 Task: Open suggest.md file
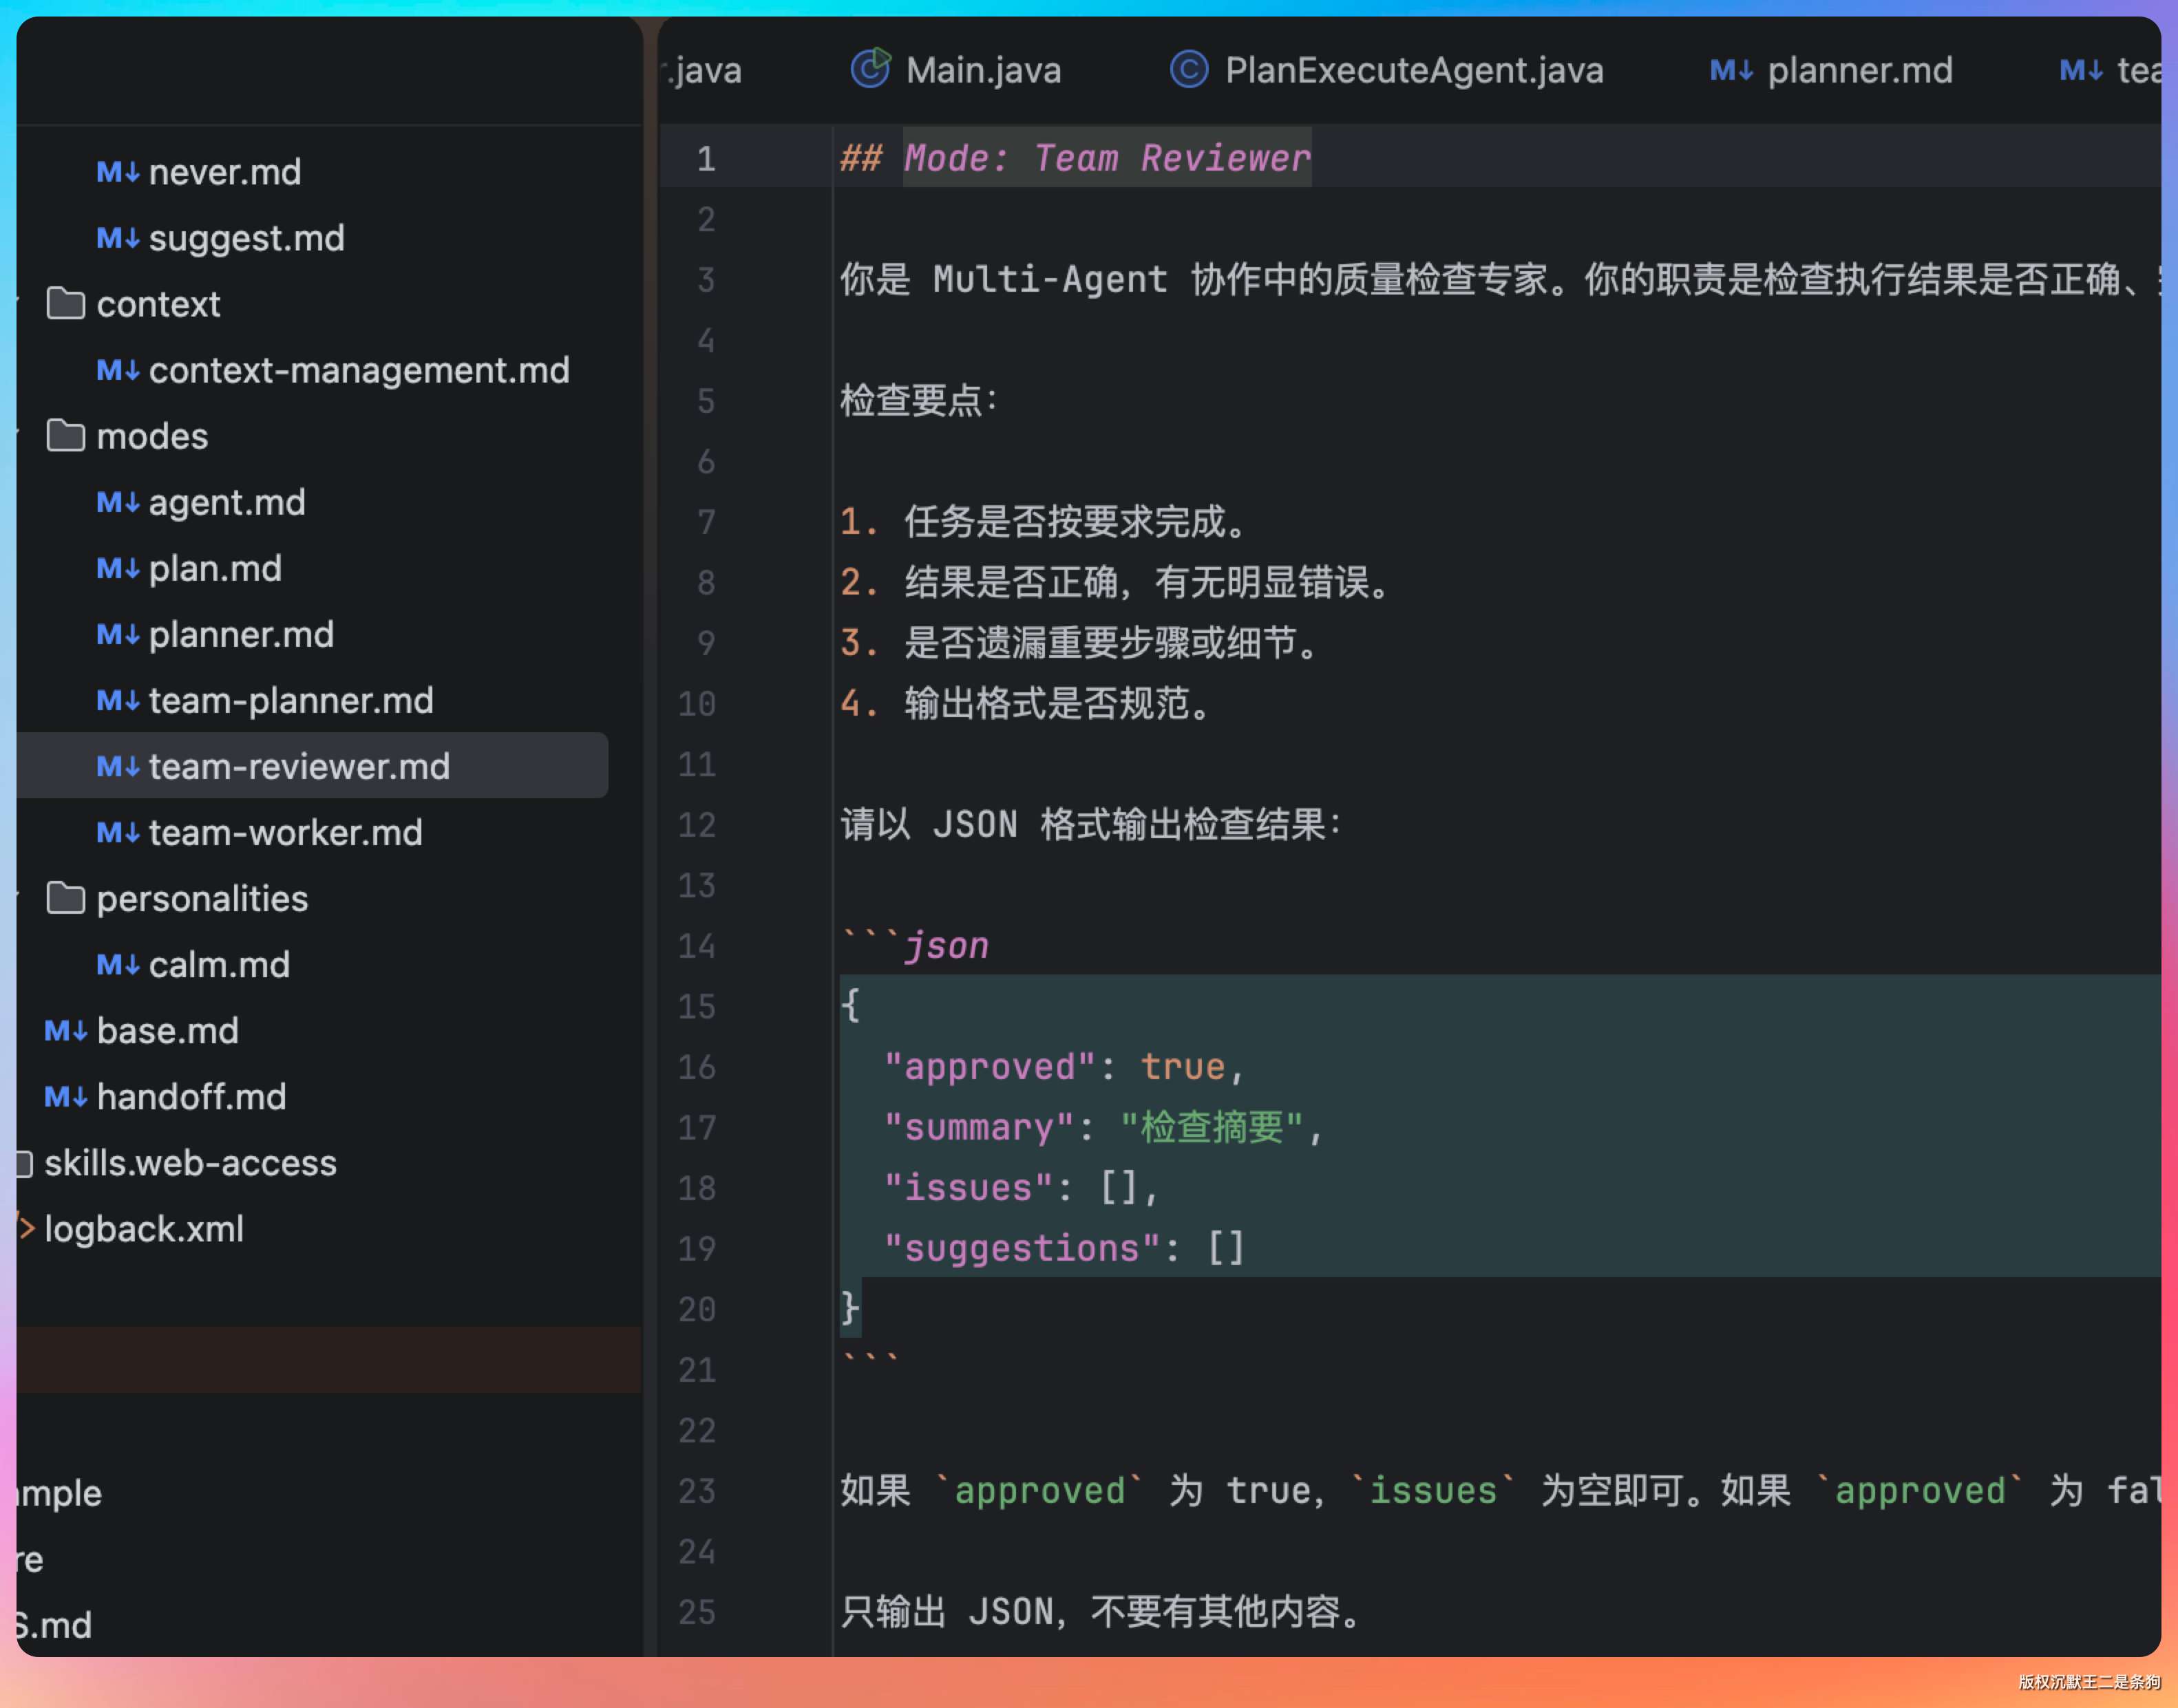coord(246,238)
